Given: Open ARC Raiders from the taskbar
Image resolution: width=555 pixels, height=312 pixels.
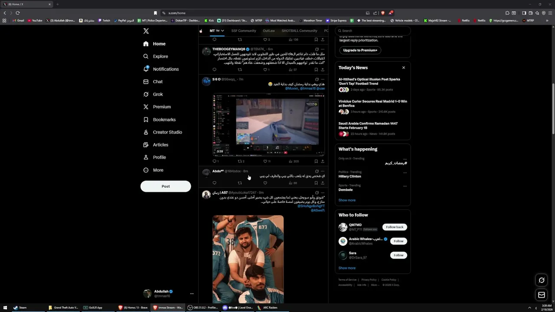Looking at the screenshot, I should tap(268, 308).
